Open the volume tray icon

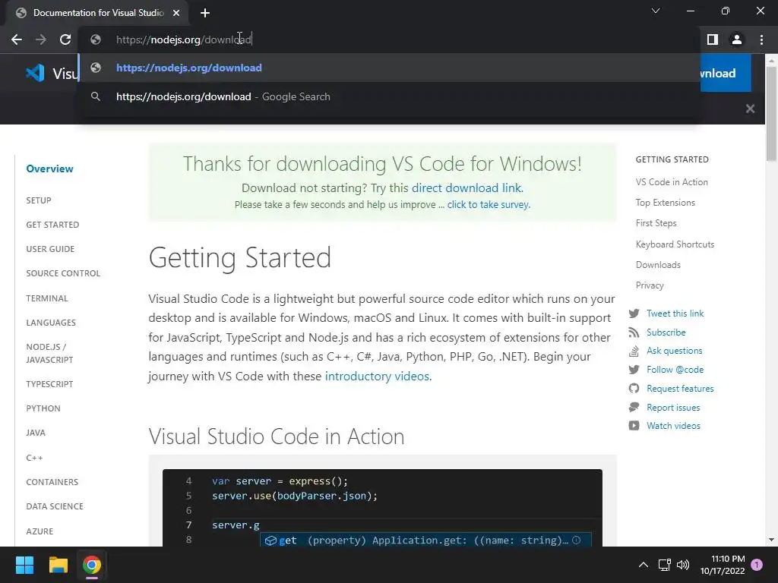(x=683, y=565)
